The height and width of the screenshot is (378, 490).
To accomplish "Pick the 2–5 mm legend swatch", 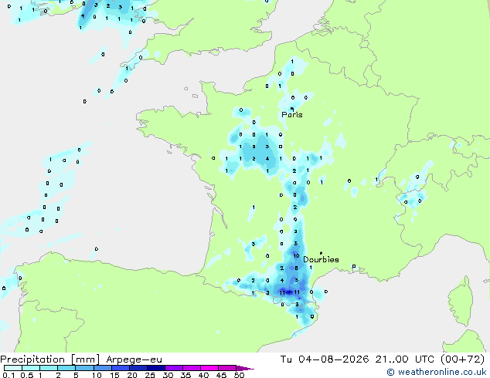I will point(66,368).
